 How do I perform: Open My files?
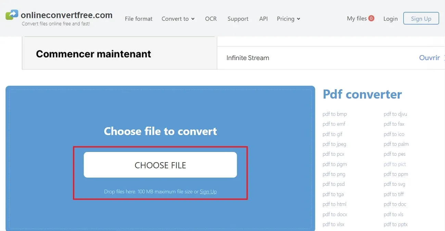tap(357, 18)
